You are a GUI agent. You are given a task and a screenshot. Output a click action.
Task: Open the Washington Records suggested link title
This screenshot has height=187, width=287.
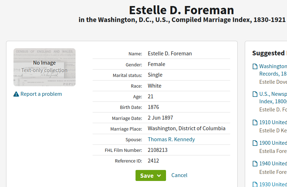tap(273, 66)
